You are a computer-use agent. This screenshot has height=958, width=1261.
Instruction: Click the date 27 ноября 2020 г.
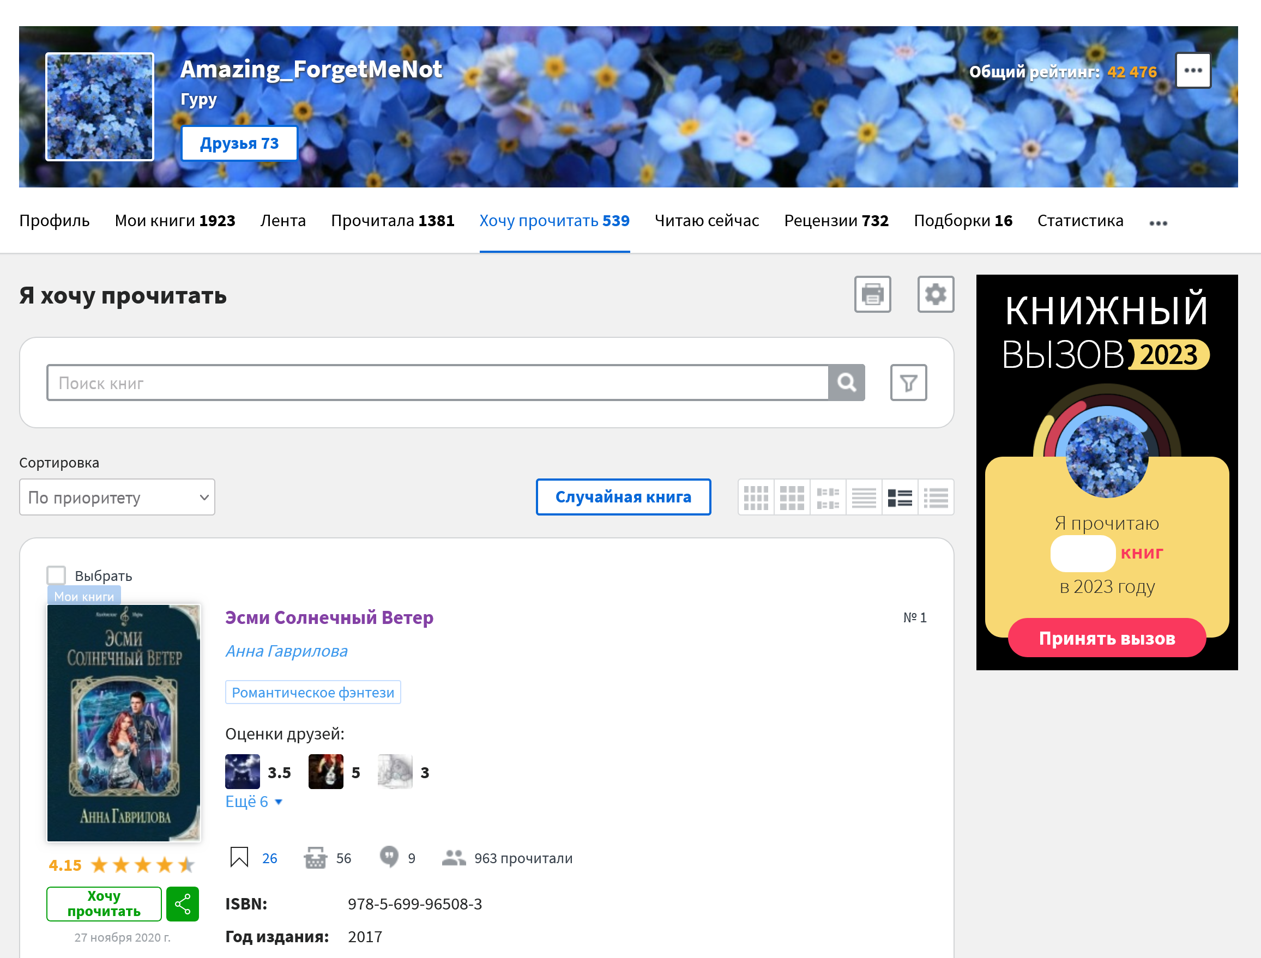(122, 937)
